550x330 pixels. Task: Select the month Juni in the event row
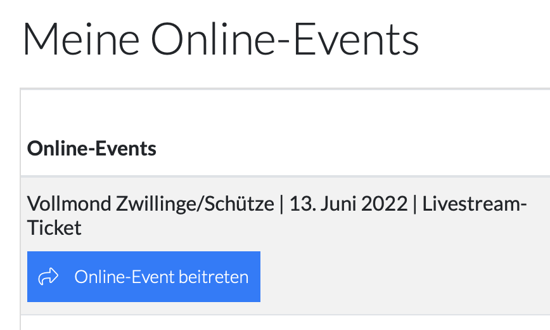(334, 204)
